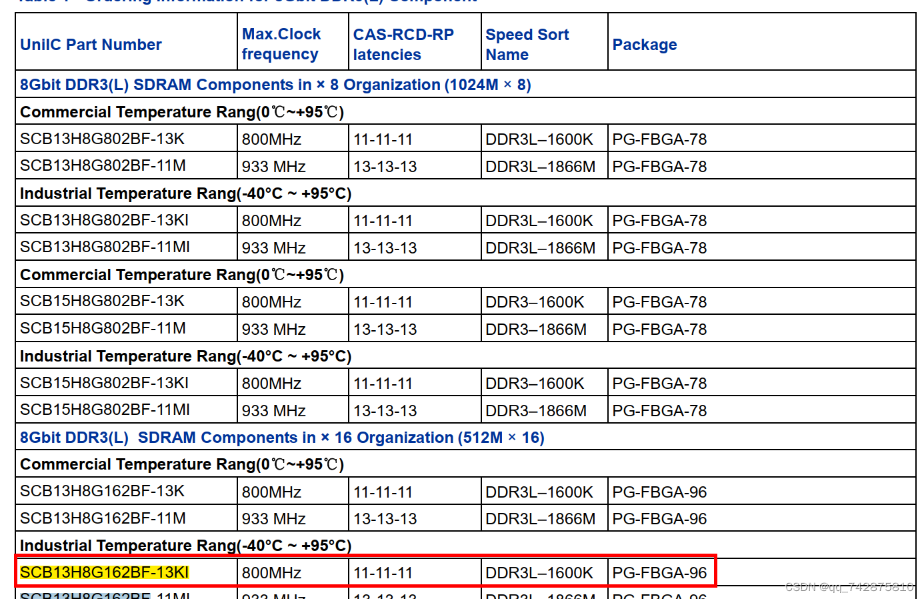Click PG-FBGA-78 in the SCB15H8G802BF-13K row
924x599 pixels.
coord(659,302)
